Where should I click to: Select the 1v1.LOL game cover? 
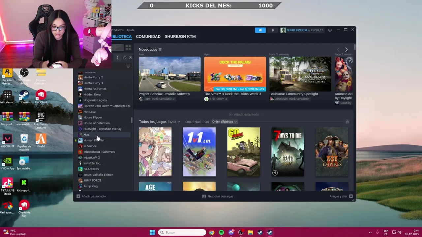click(199, 152)
